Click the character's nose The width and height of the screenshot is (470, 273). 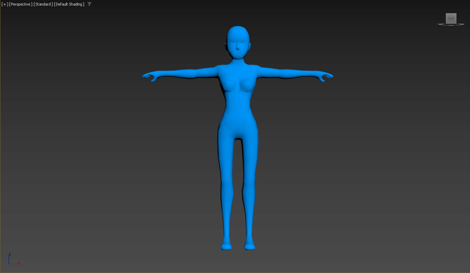(x=238, y=46)
